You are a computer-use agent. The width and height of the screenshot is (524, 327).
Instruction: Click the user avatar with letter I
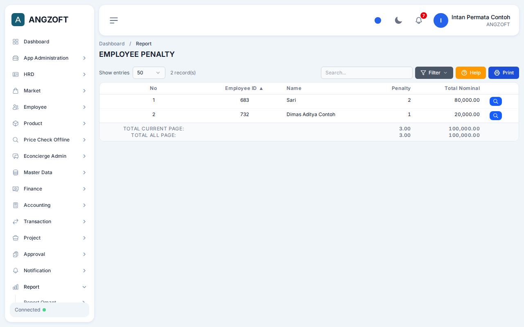point(441,20)
